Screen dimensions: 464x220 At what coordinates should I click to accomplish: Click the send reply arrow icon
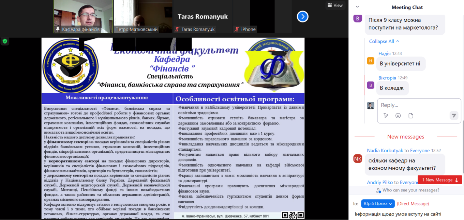click(453, 116)
